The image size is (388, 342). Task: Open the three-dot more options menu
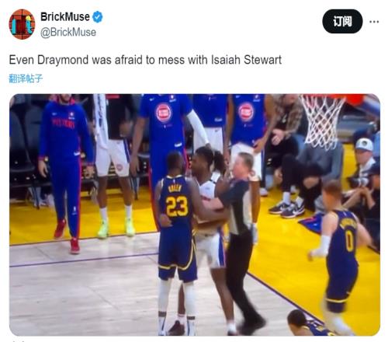(x=374, y=22)
